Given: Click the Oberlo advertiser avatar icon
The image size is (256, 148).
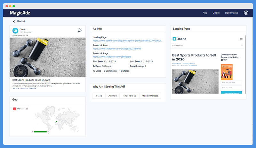Looking at the screenshot, I should (15, 31).
